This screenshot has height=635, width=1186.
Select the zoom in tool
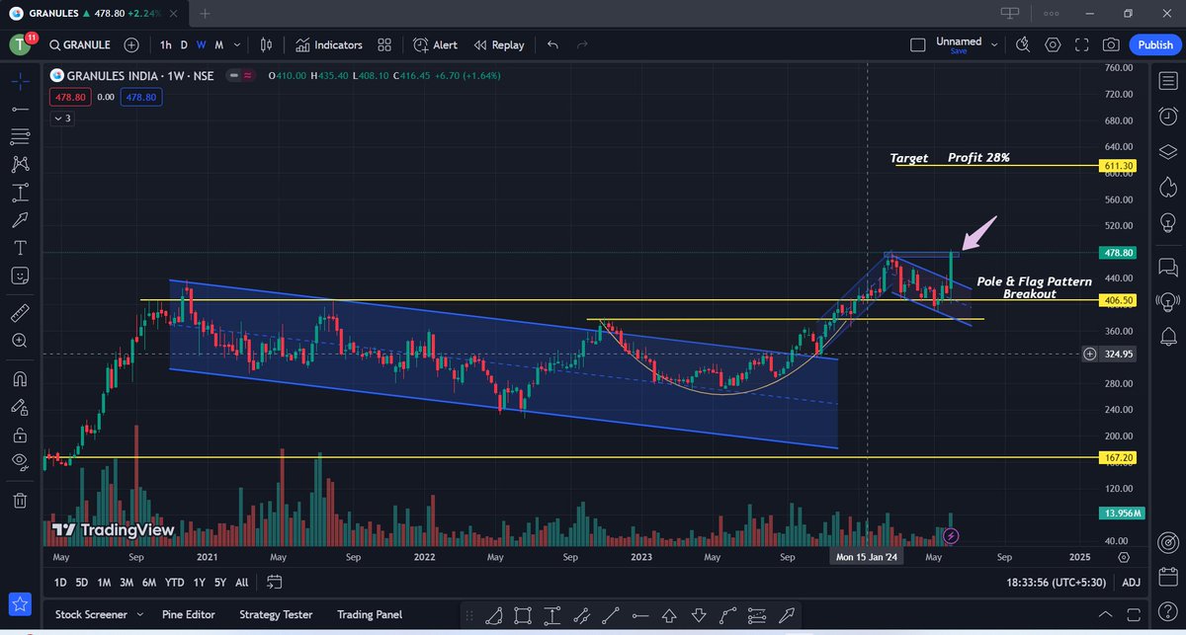click(20, 341)
